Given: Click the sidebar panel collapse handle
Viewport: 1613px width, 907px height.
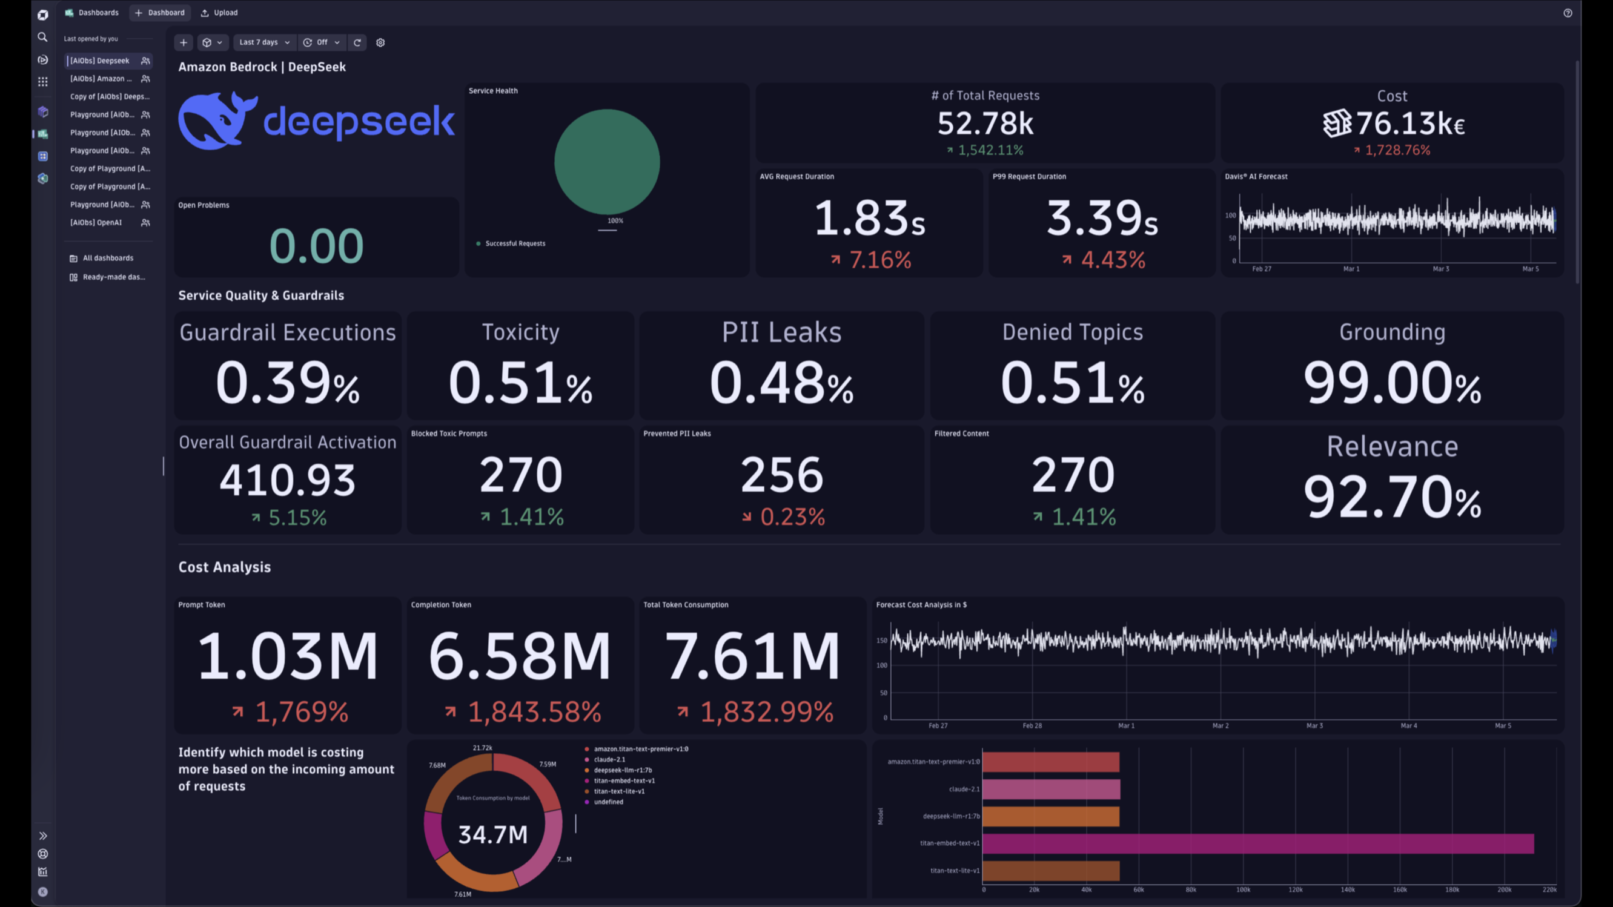Looking at the screenshot, I should (x=164, y=466).
